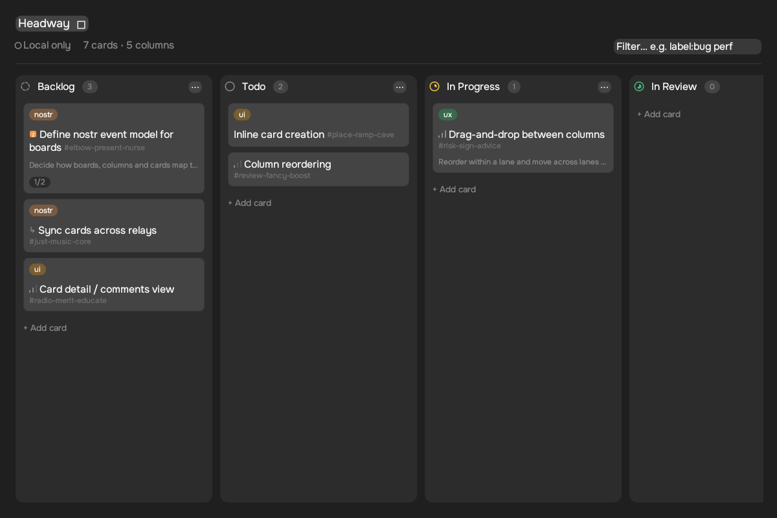Click the In Review column title

674,87
